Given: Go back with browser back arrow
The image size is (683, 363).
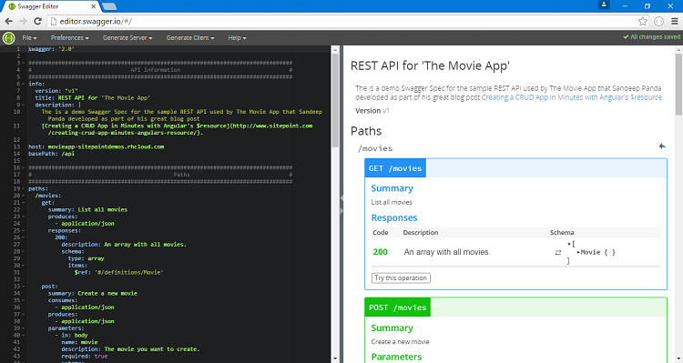Looking at the screenshot, I should tap(9, 21).
